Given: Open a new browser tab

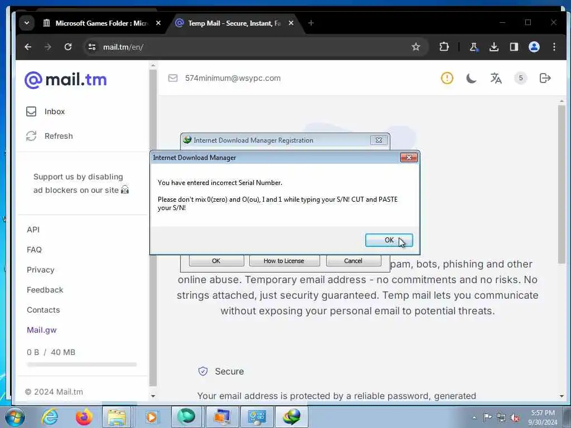Looking at the screenshot, I should 311,23.
